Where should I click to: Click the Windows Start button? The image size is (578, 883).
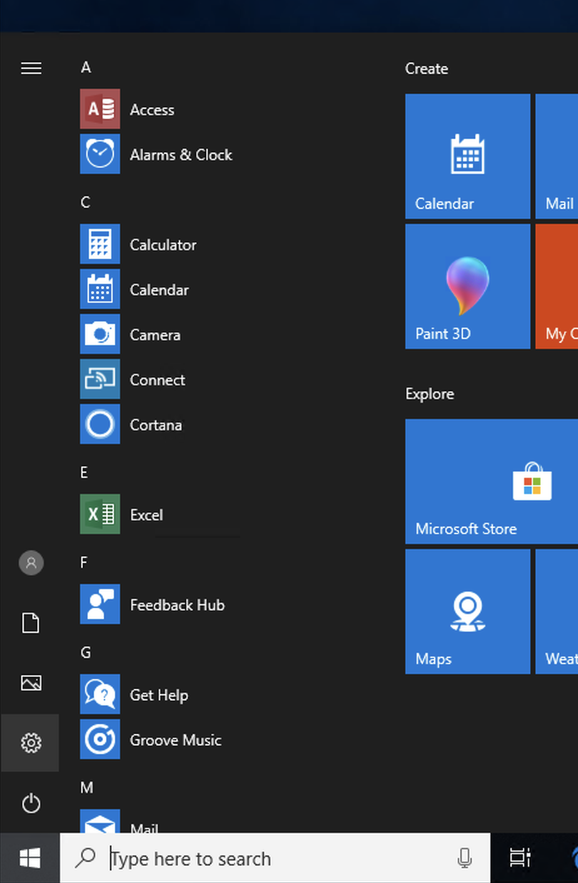30,858
